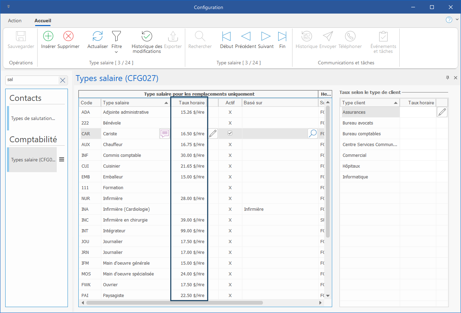The height and width of the screenshot is (313, 461).
Task: Open Historique des modifications
Action: coord(147,36)
